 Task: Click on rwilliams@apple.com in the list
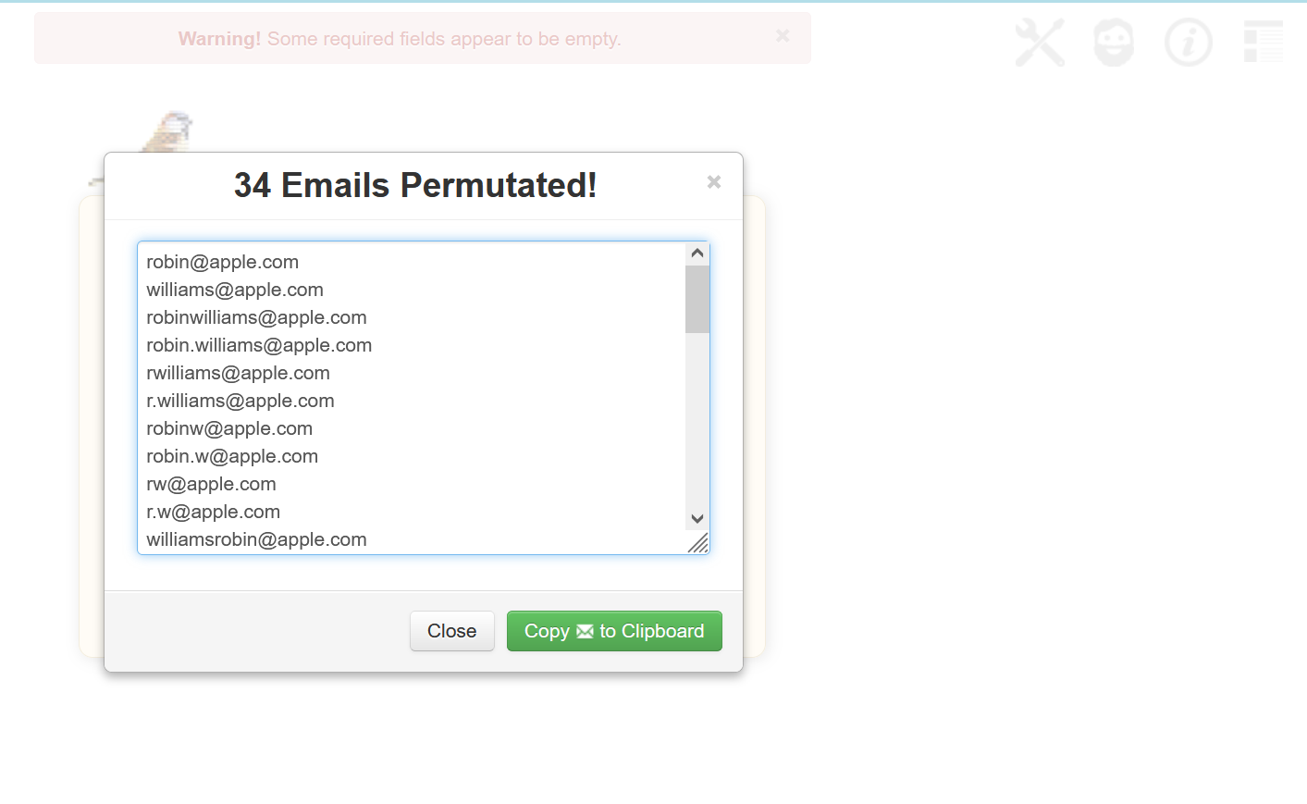pos(238,373)
